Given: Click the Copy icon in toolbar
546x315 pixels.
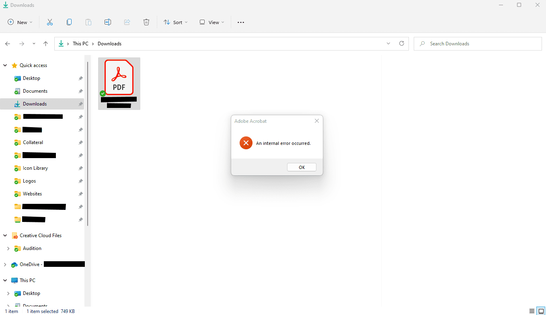Looking at the screenshot, I should (69, 22).
